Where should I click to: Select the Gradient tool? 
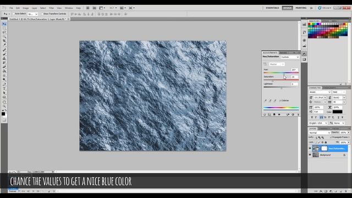[4, 71]
